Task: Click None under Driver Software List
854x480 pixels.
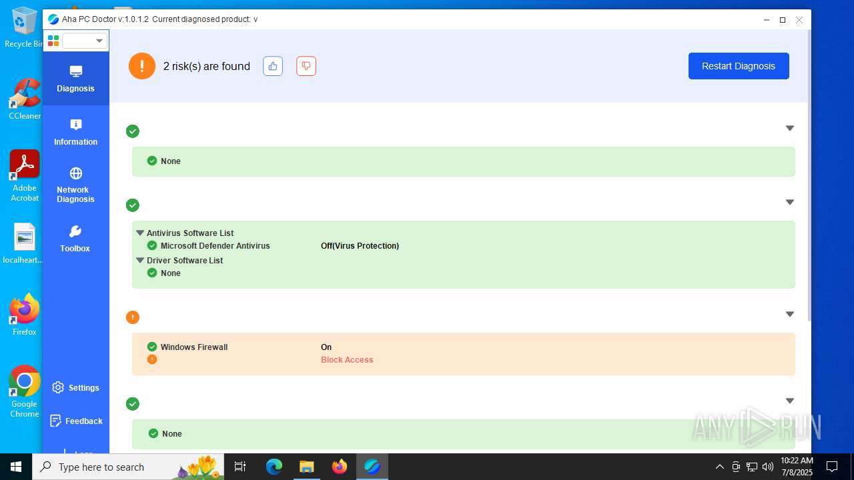Action: point(170,273)
